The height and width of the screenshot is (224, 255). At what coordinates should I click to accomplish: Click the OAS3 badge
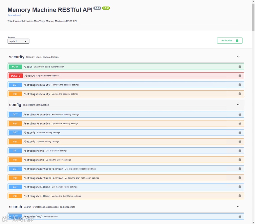[x=106, y=8]
